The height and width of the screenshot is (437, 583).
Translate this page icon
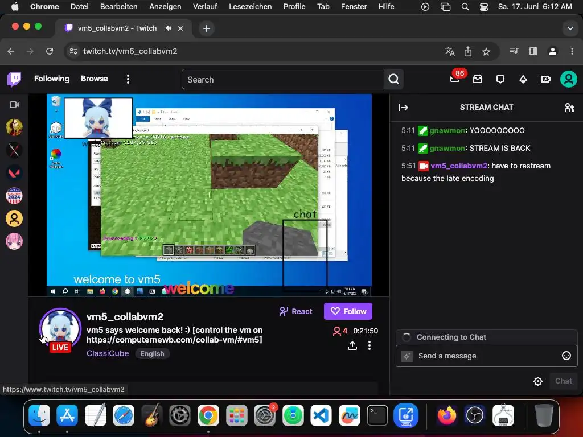pyautogui.click(x=450, y=51)
